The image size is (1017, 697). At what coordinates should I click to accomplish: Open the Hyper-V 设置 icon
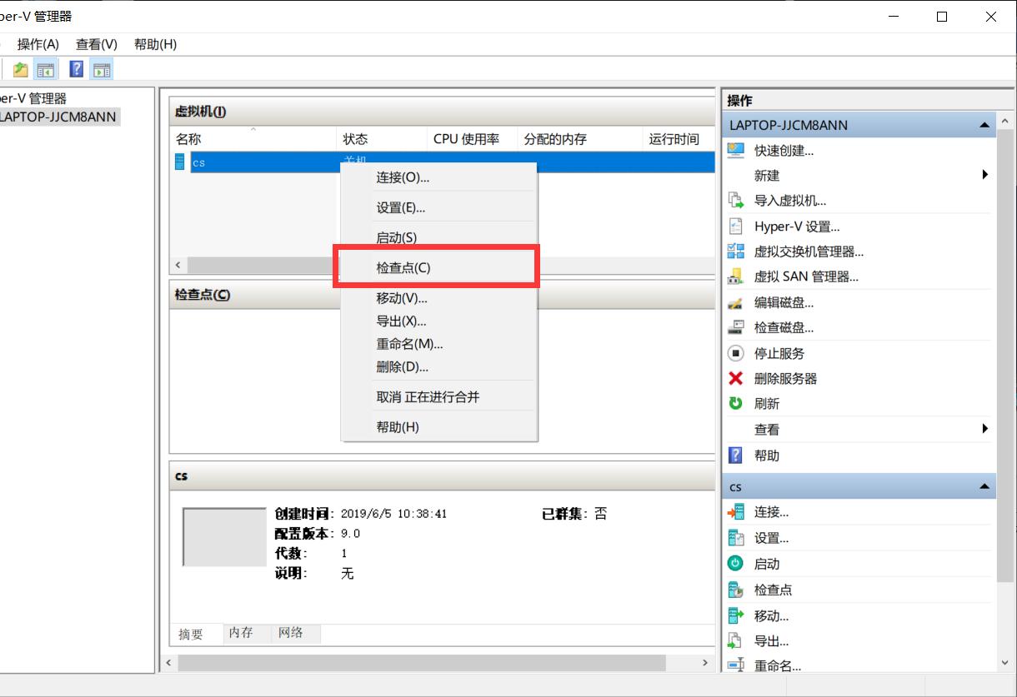(x=735, y=226)
